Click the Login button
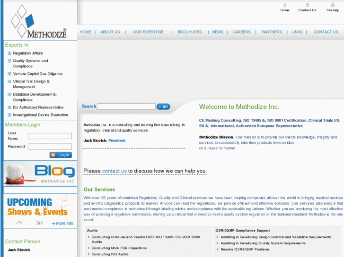Viewport: 344px width, 257px height. tap(61, 155)
